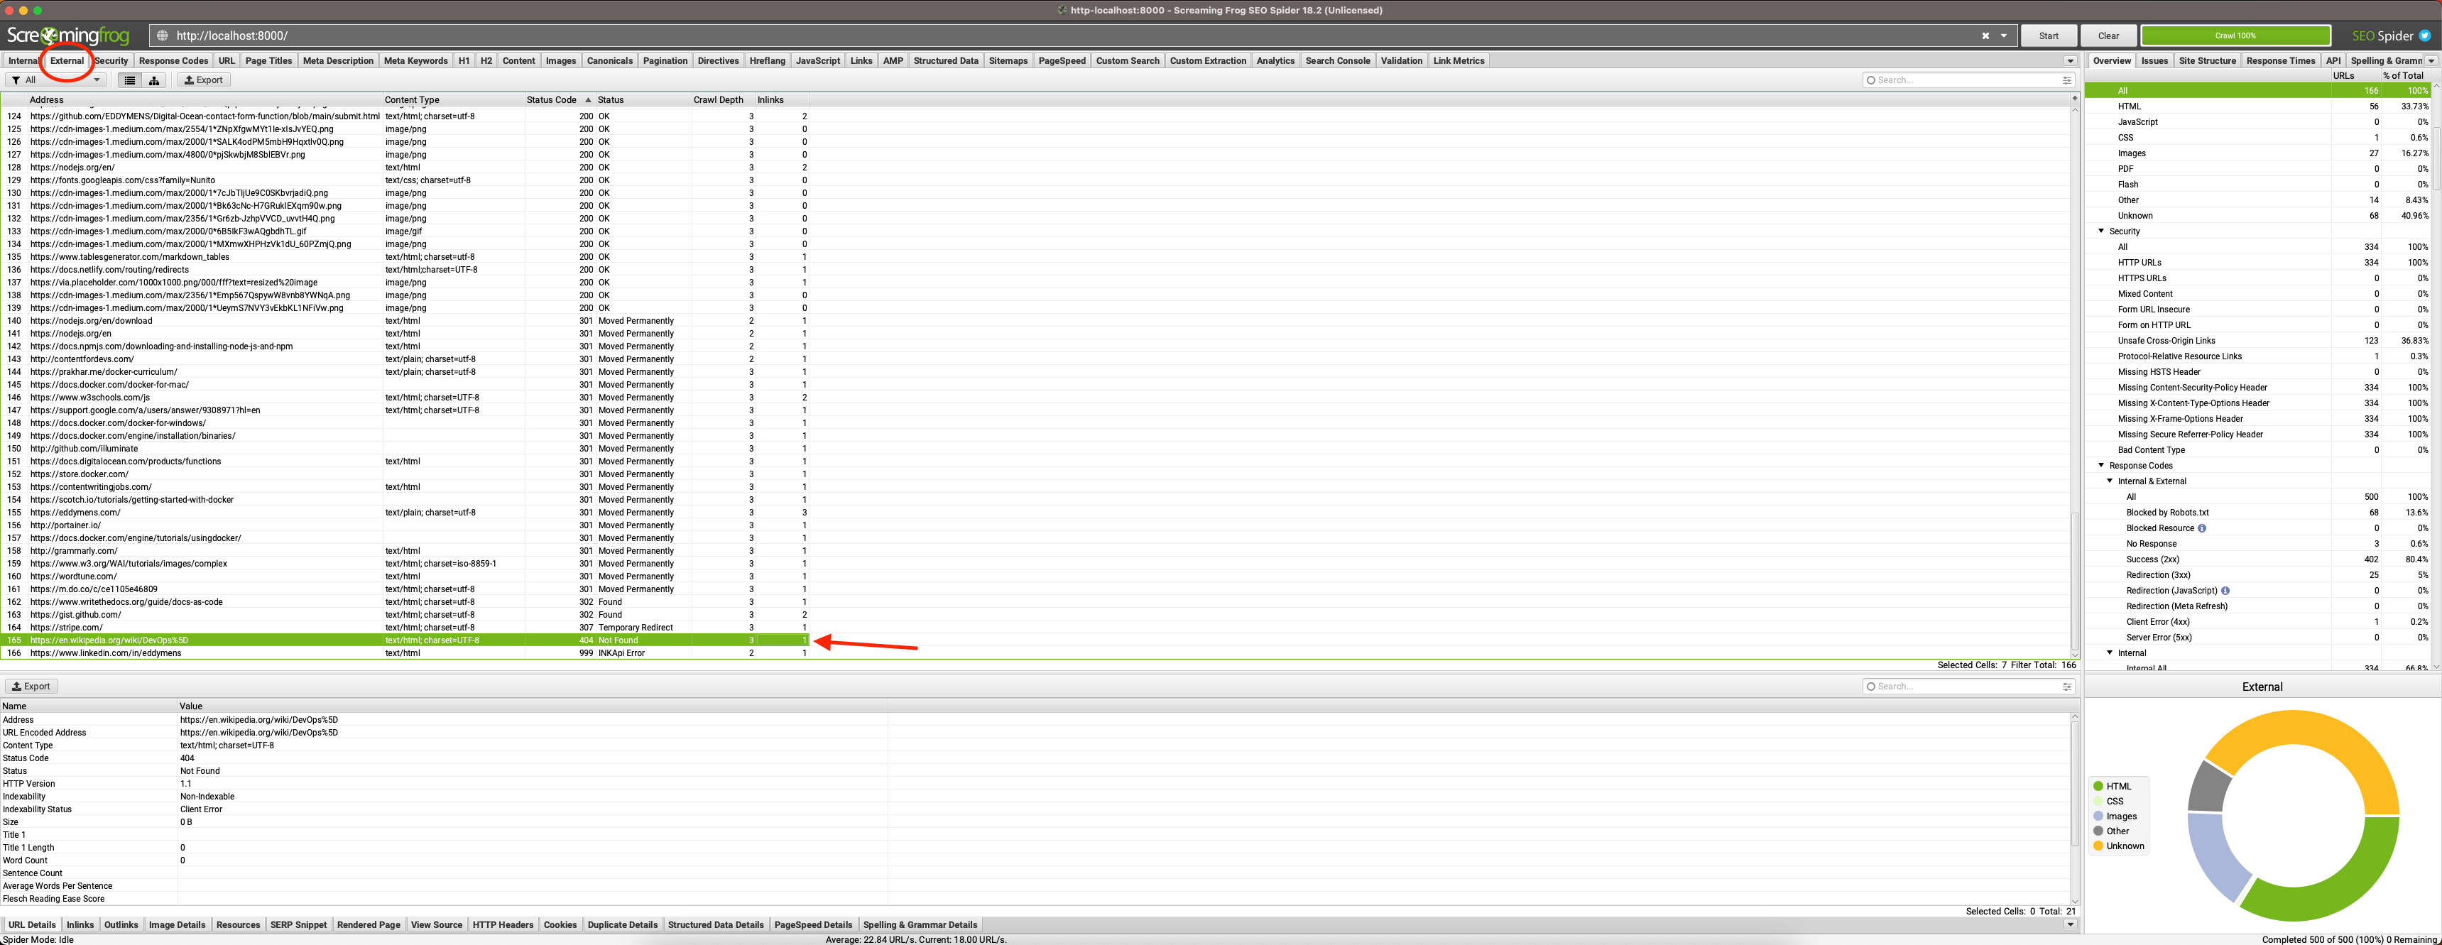Screen dimensions: 2442x945
Task: Open the URL history dropdown arrow
Action: (x=2004, y=36)
